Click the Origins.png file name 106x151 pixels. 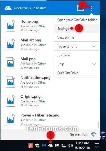pos(31,97)
